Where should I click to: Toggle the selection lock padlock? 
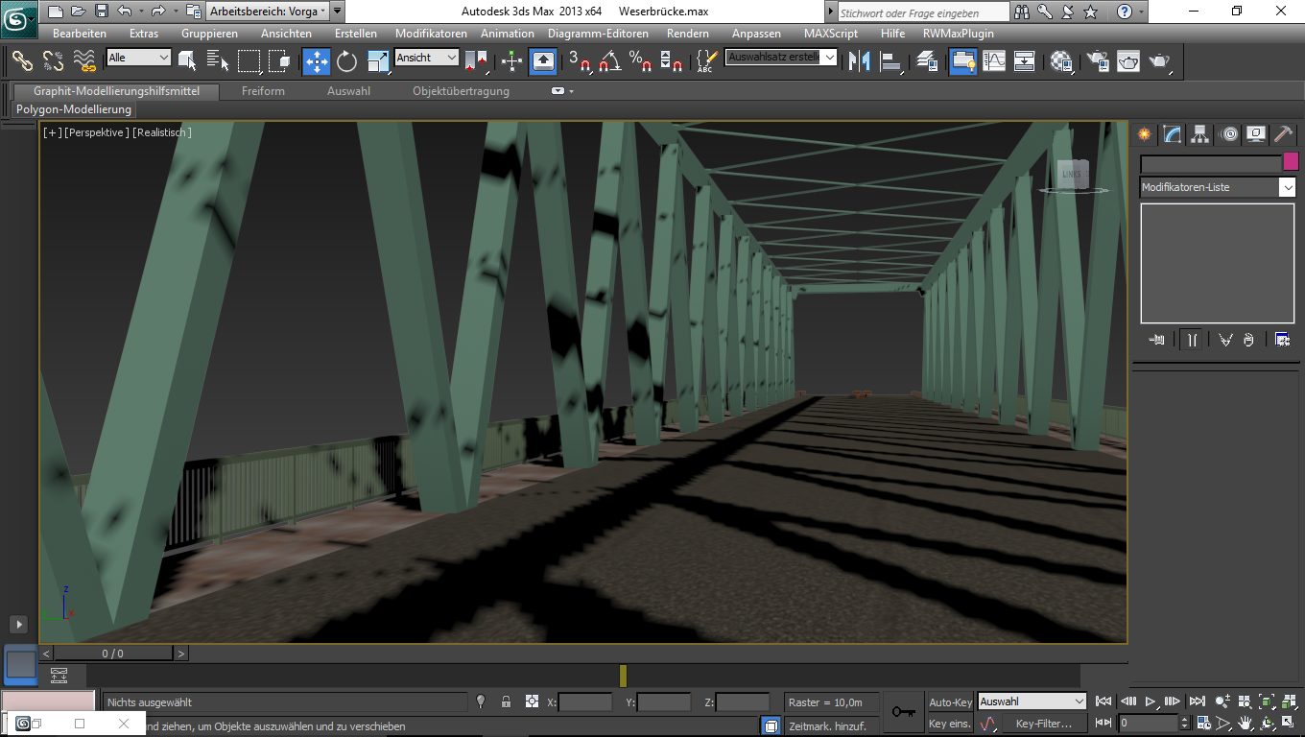[506, 702]
